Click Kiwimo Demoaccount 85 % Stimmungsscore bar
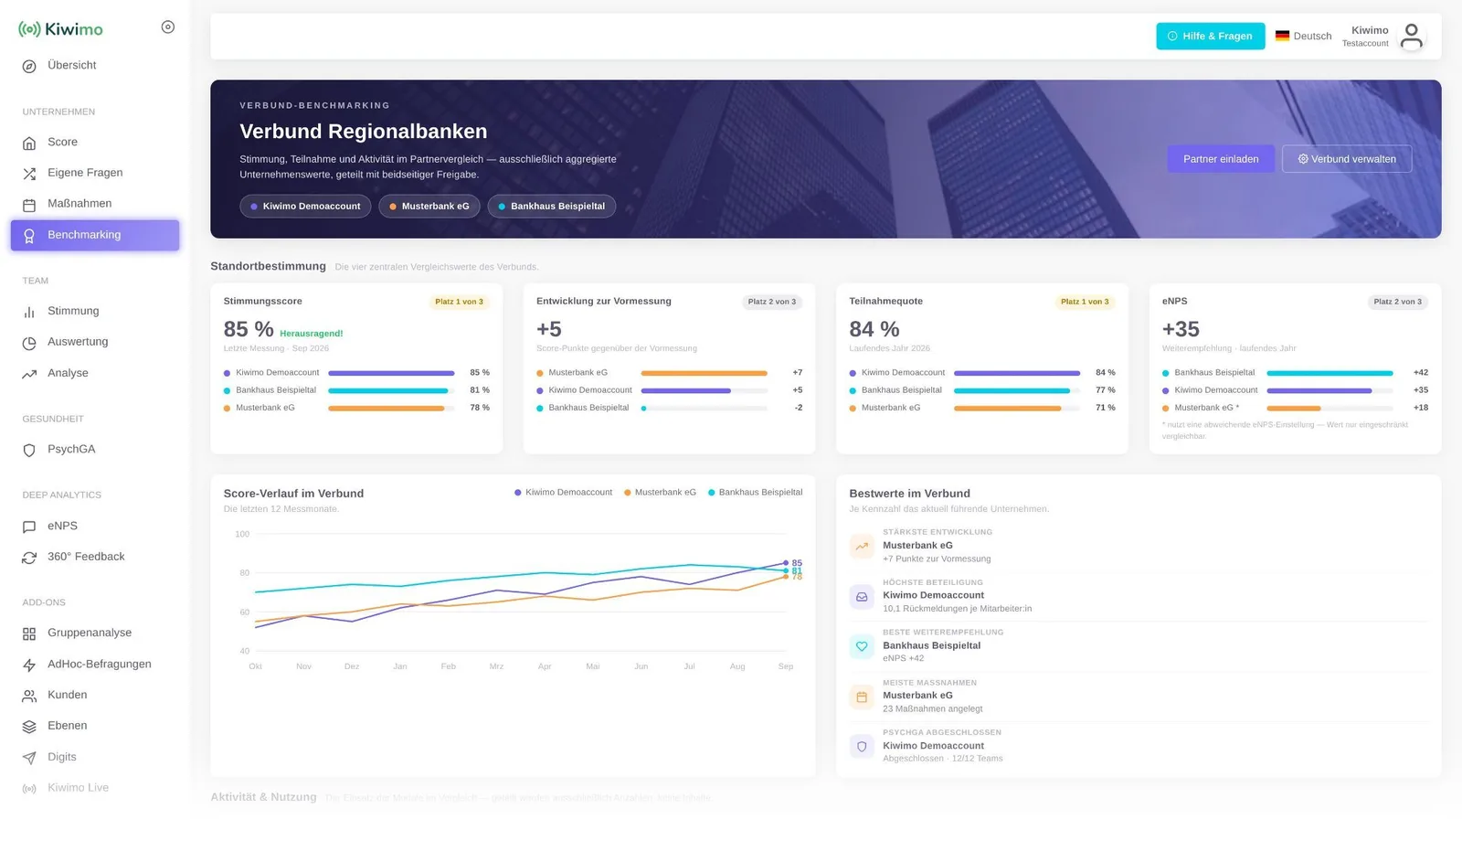 (391, 373)
